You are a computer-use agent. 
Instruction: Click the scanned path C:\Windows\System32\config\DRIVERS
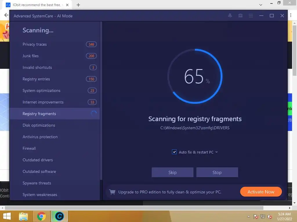[x=195, y=128]
